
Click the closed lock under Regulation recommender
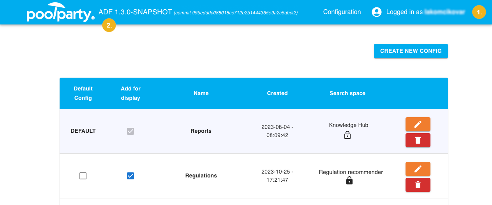pyautogui.click(x=349, y=181)
